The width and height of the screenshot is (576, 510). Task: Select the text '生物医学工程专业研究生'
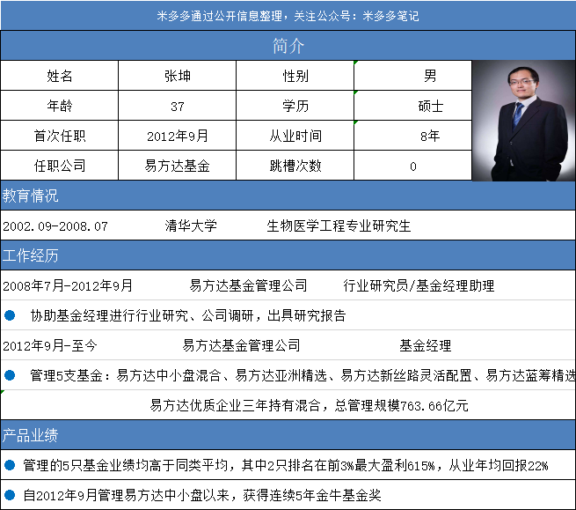tap(339, 225)
